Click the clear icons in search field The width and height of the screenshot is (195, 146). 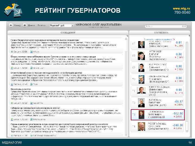click(184, 26)
